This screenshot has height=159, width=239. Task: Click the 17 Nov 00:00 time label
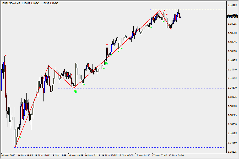(126, 155)
